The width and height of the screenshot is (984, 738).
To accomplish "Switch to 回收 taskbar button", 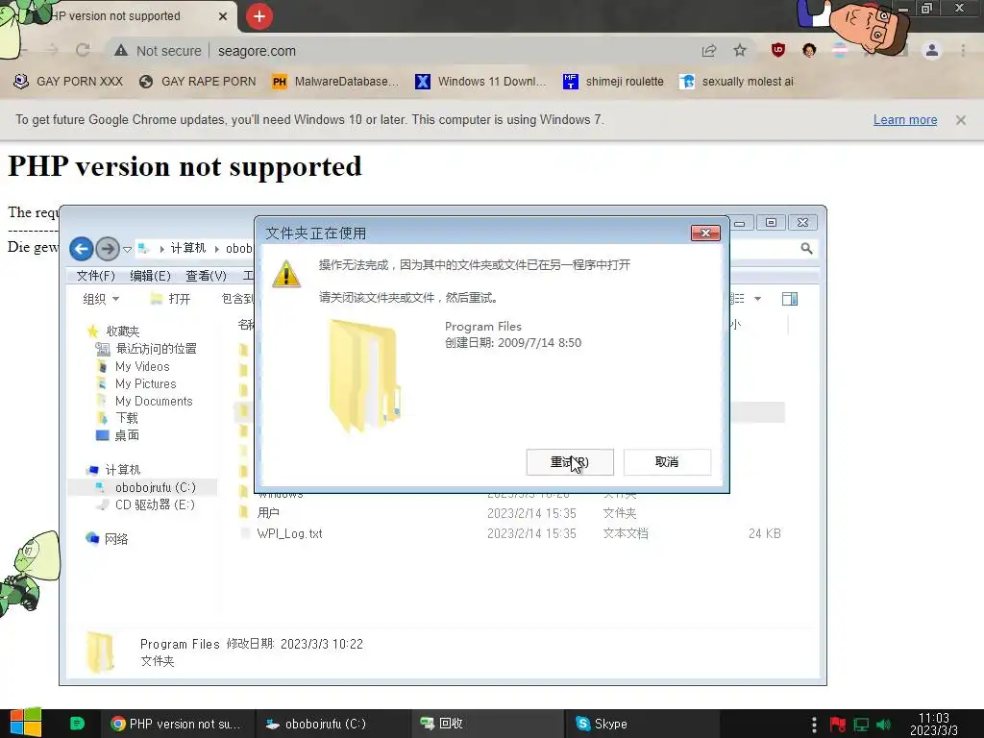I will [488, 724].
